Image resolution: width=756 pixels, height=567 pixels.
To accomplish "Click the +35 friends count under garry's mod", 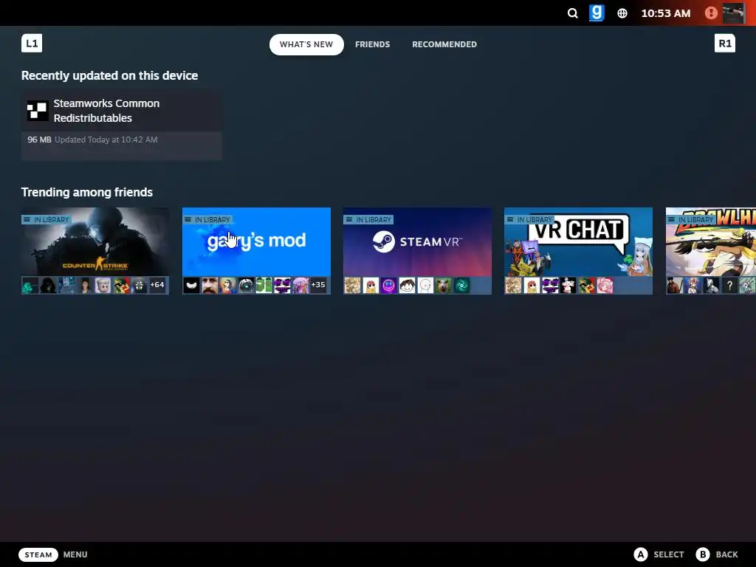I will [318, 285].
